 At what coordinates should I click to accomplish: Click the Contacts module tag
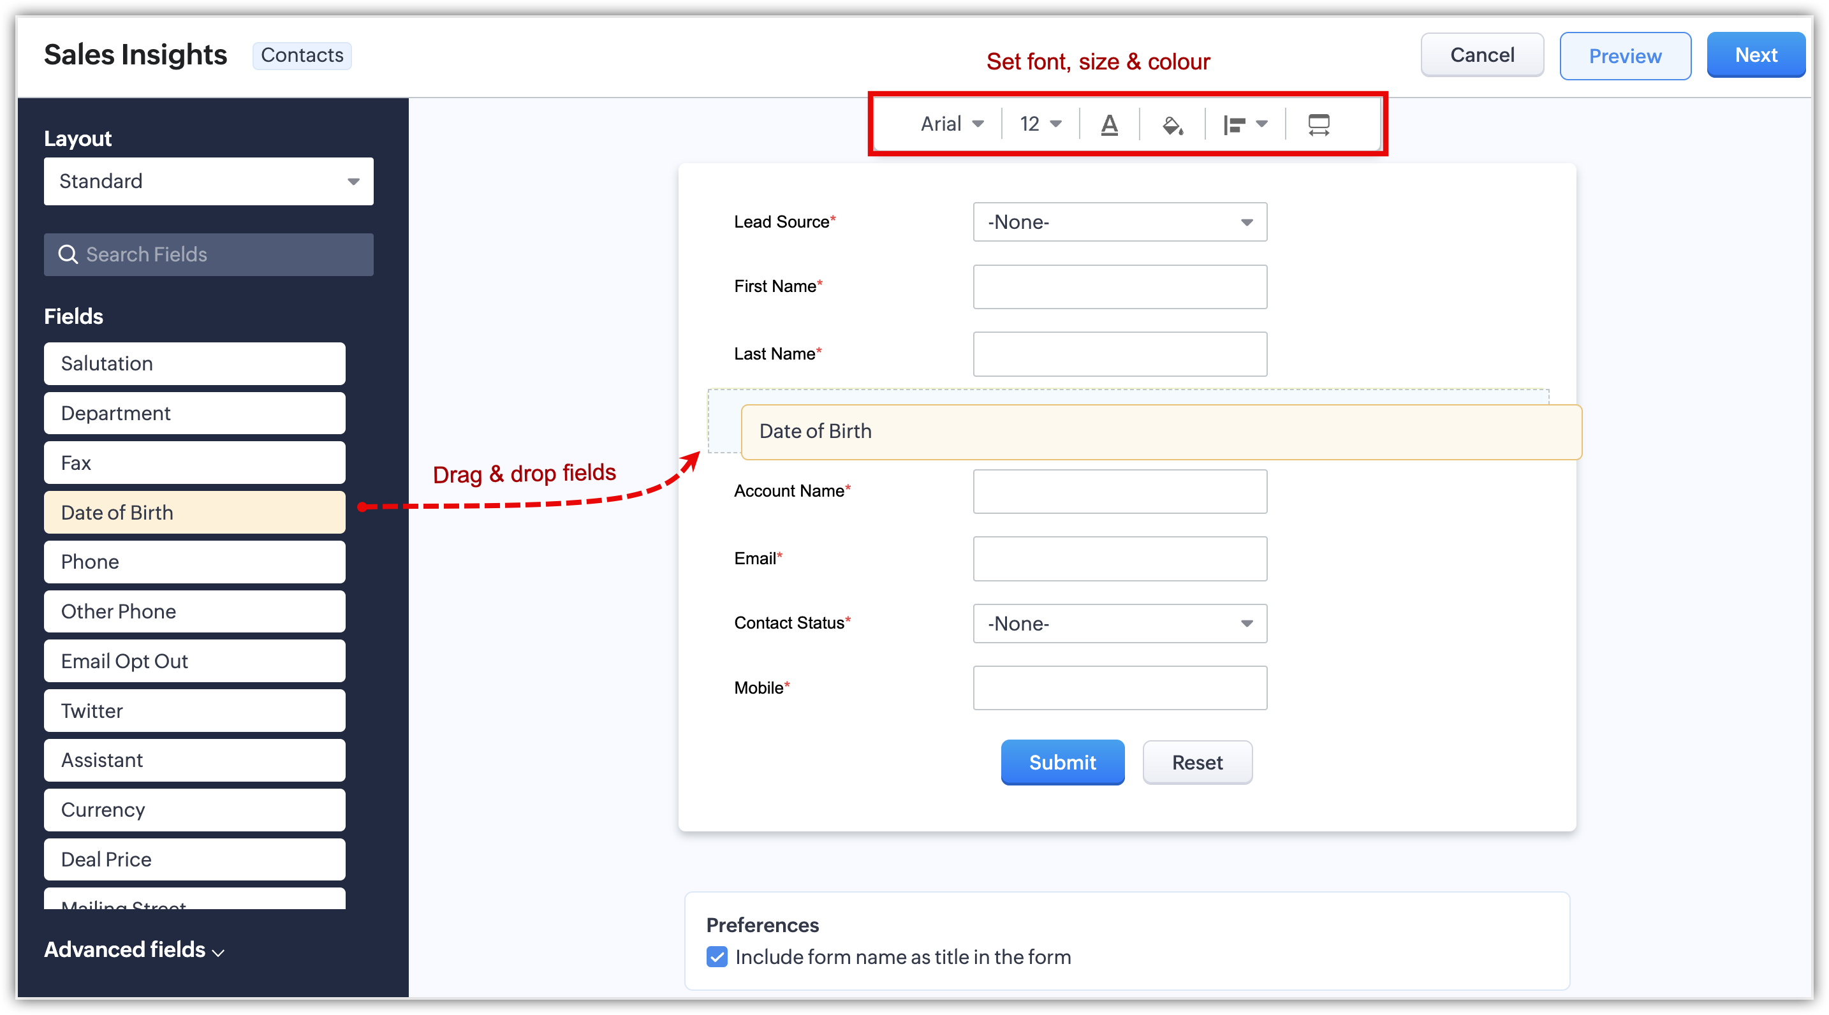point(302,55)
